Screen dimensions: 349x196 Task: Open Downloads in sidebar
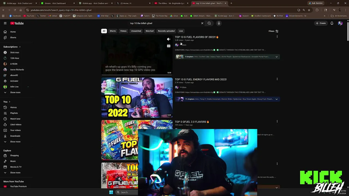pyautogui.click(x=15, y=136)
